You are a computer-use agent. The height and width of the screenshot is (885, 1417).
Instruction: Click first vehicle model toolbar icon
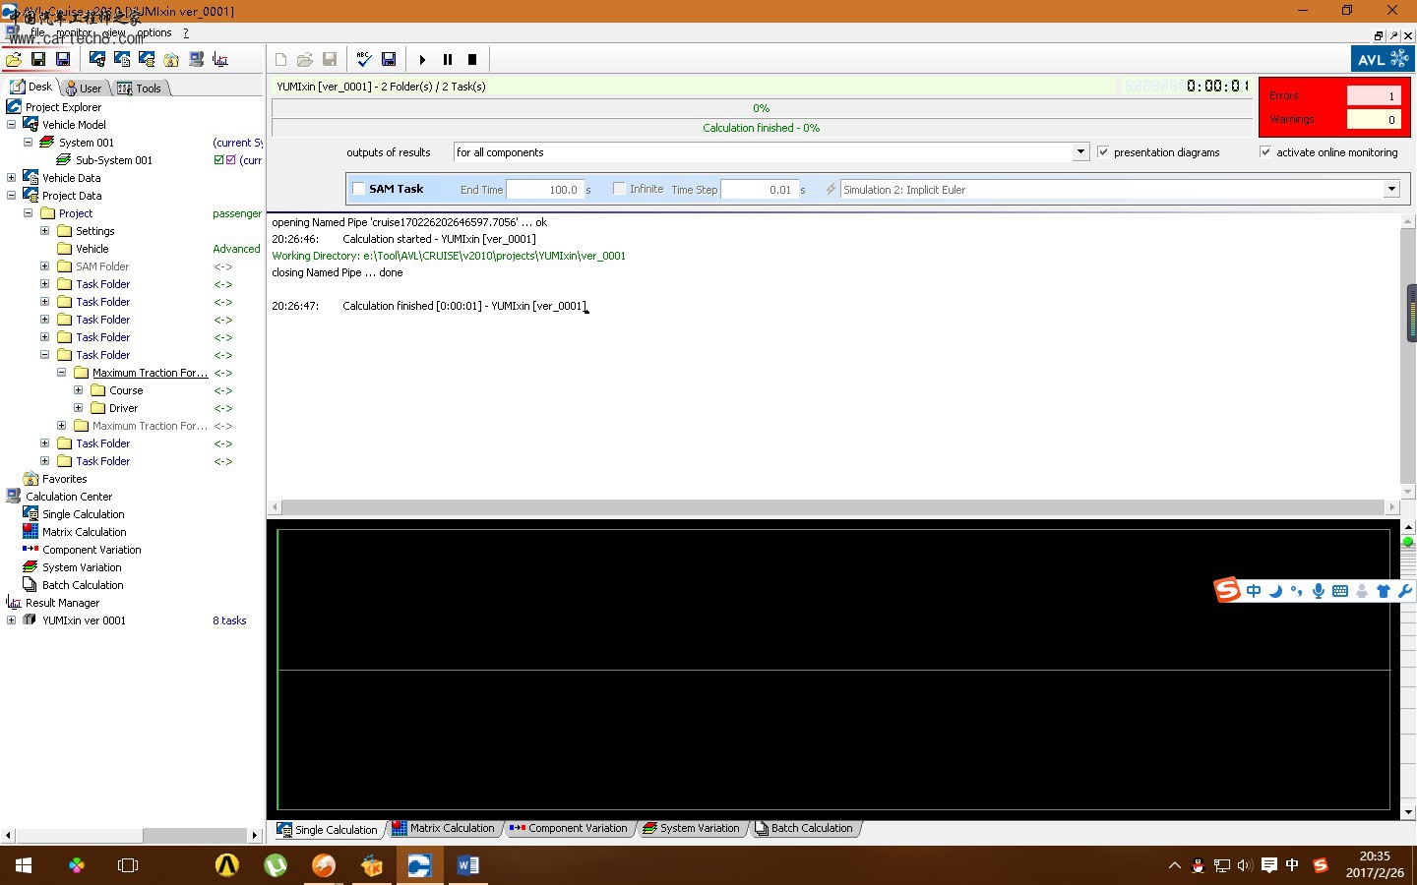[x=97, y=59]
